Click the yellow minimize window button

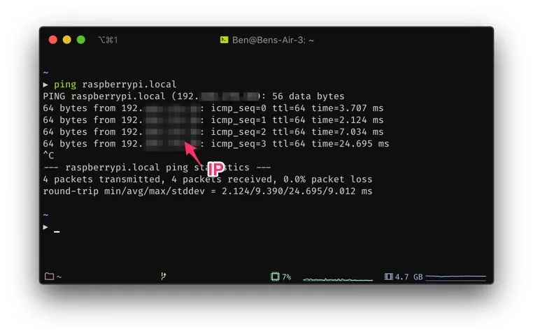tap(67, 40)
